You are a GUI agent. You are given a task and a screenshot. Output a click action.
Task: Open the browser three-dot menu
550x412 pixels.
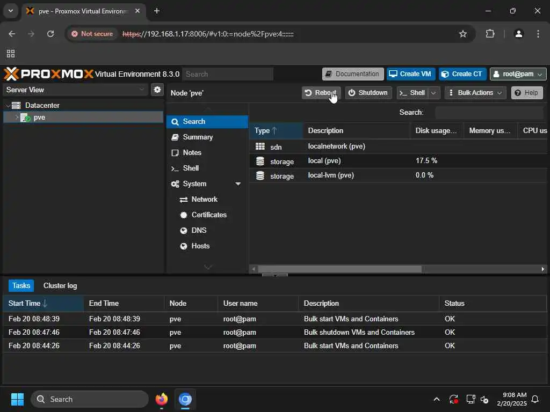pyautogui.click(x=538, y=34)
